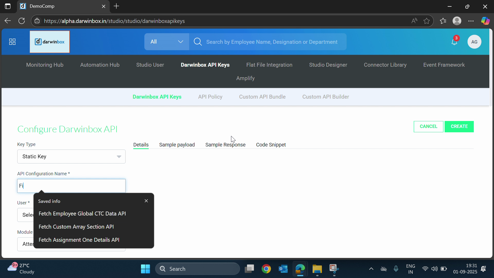Open the Copilot sidebar icon
The image size is (494, 278).
[x=485, y=21]
